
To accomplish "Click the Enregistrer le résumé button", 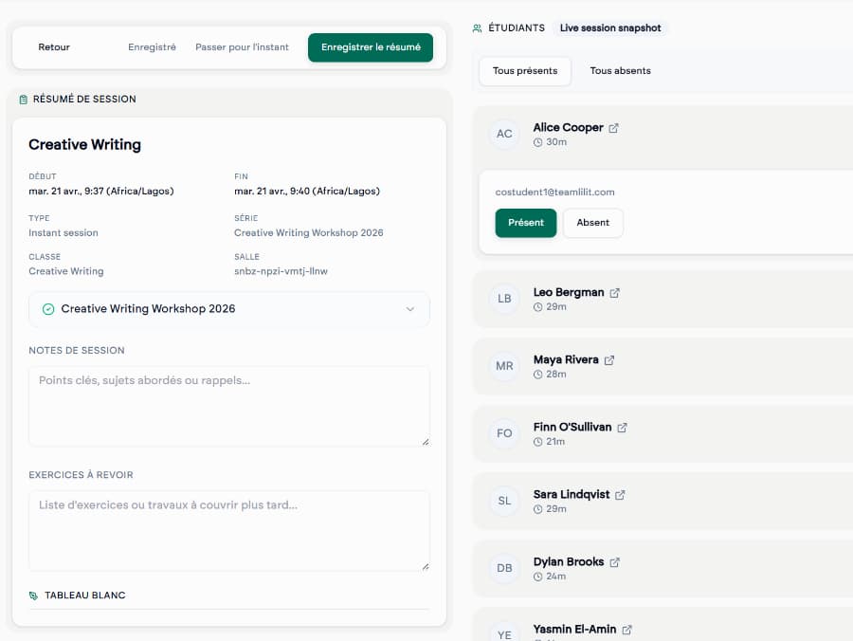I will click(371, 47).
